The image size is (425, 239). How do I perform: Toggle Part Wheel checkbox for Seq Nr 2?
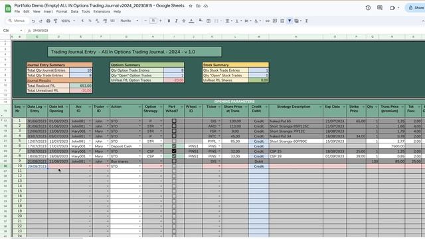coord(174,126)
